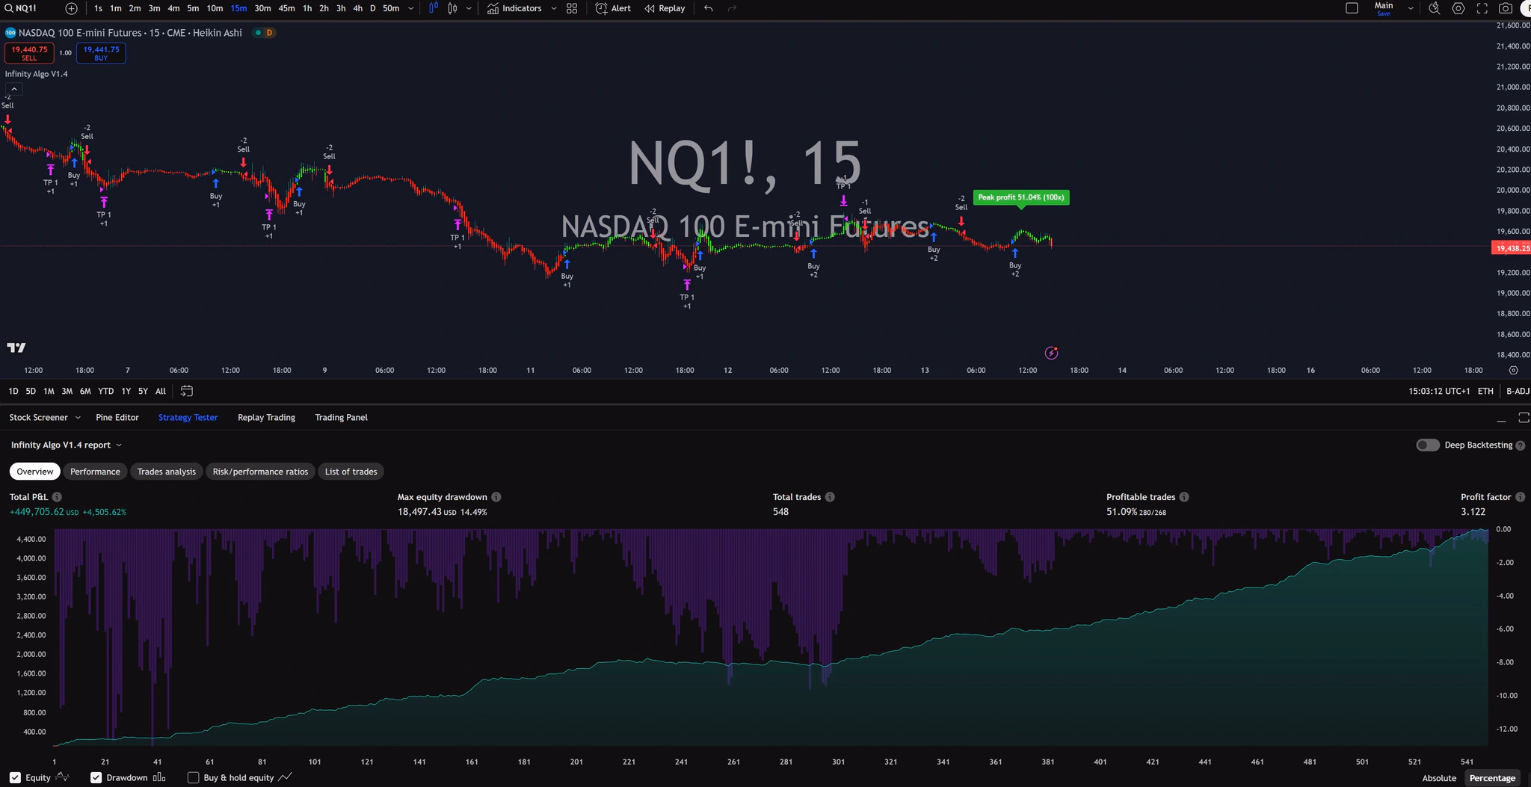The width and height of the screenshot is (1531, 787).
Task: Click the red SELL price button
Action: (29, 53)
